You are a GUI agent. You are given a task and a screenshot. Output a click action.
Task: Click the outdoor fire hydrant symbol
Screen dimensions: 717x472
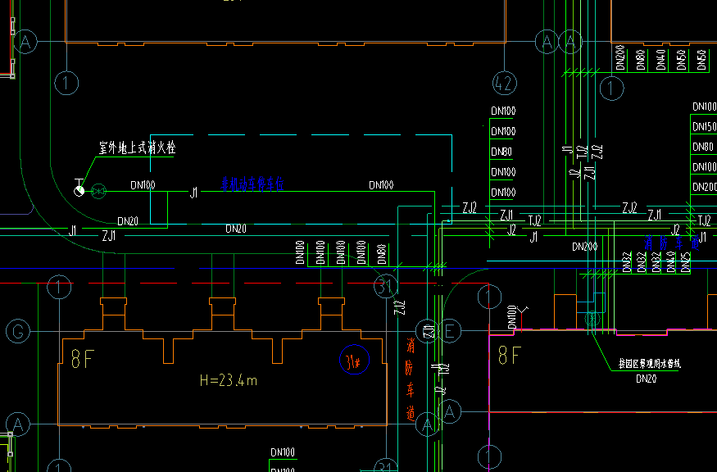(x=79, y=188)
